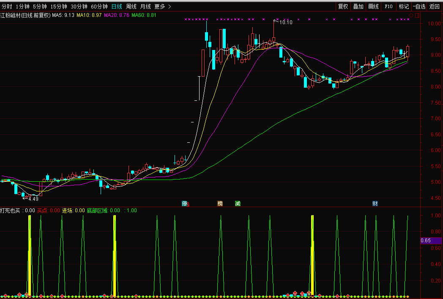Click the split-panel square icon
This screenshot has height=299, width=443.
[x=417, y=15]
